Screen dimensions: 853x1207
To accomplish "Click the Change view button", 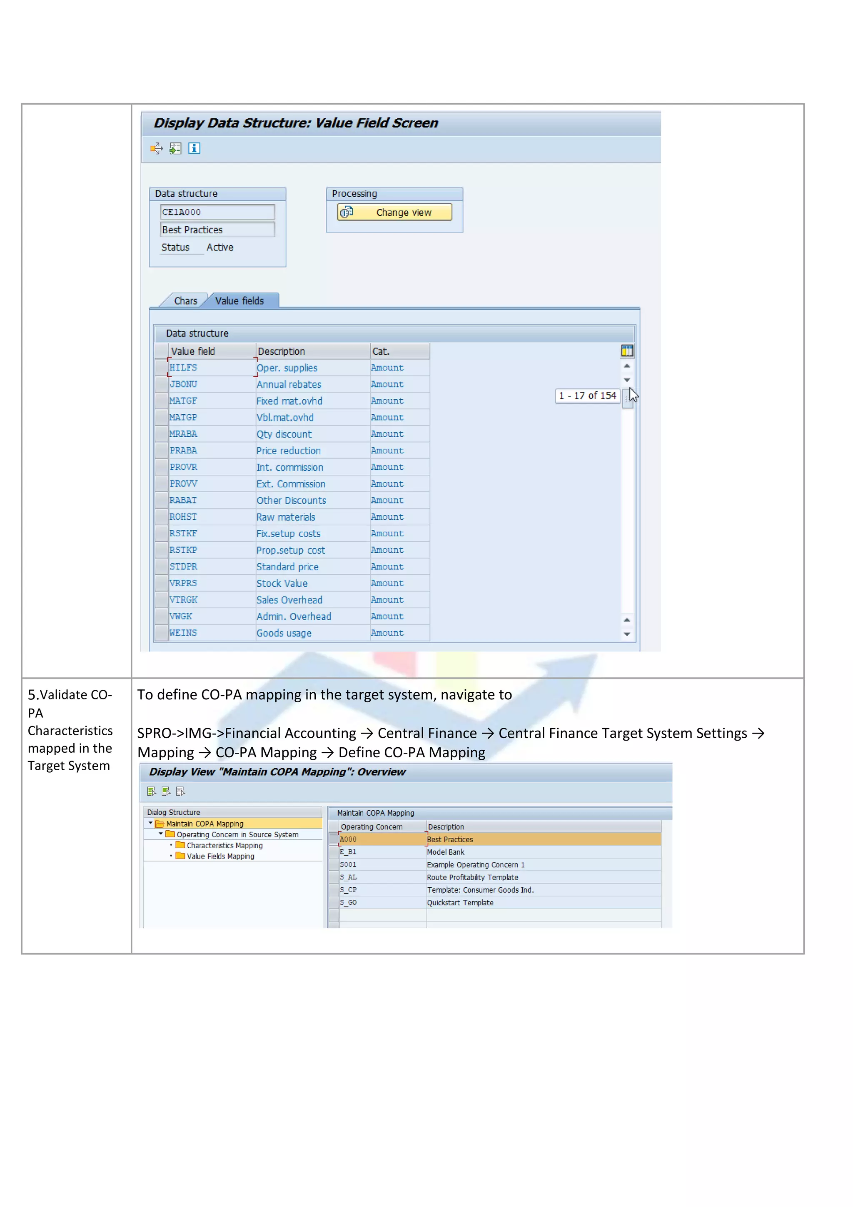I will 394,213.
